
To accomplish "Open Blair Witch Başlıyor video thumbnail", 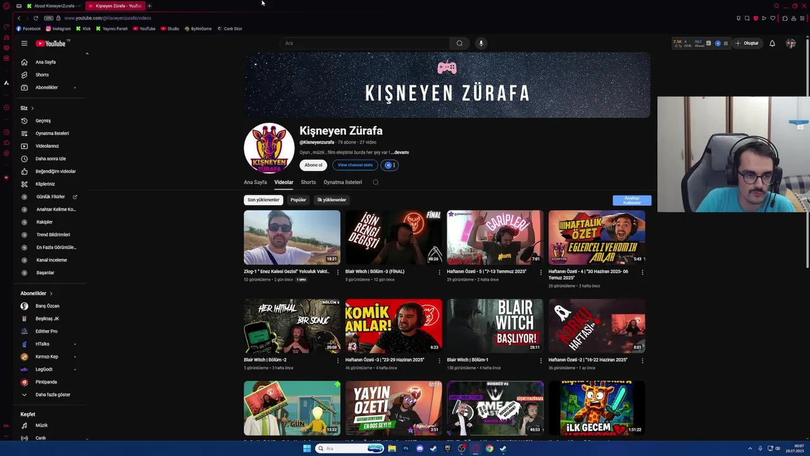I will click(x=495, y=326).
